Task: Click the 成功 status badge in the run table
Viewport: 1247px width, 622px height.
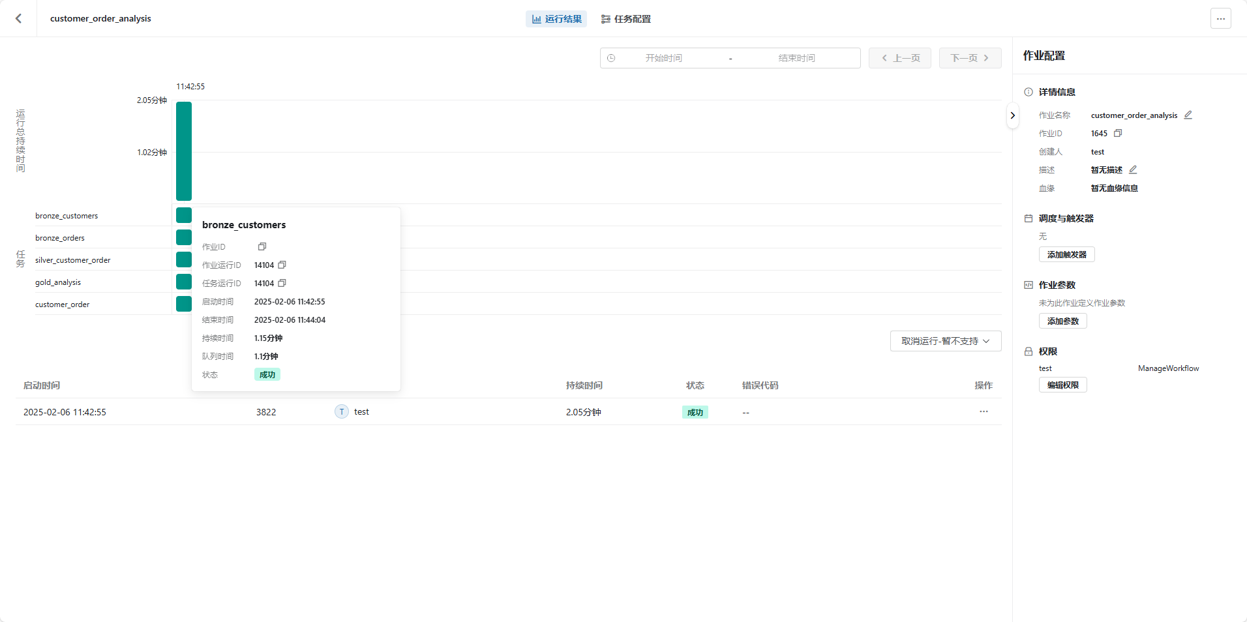Action: [695, 412]
